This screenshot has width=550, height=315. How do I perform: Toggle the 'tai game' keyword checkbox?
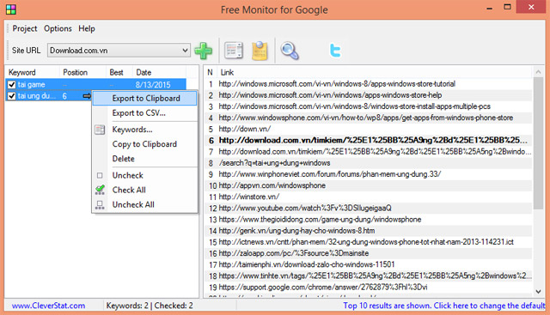point(11,84)
